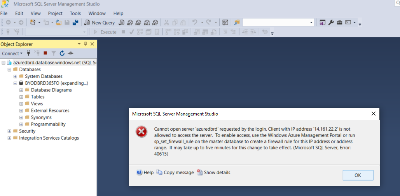This screenshot has height=196, width=400.
Task: Open the Window menu
Action: (x=97, y=14)
